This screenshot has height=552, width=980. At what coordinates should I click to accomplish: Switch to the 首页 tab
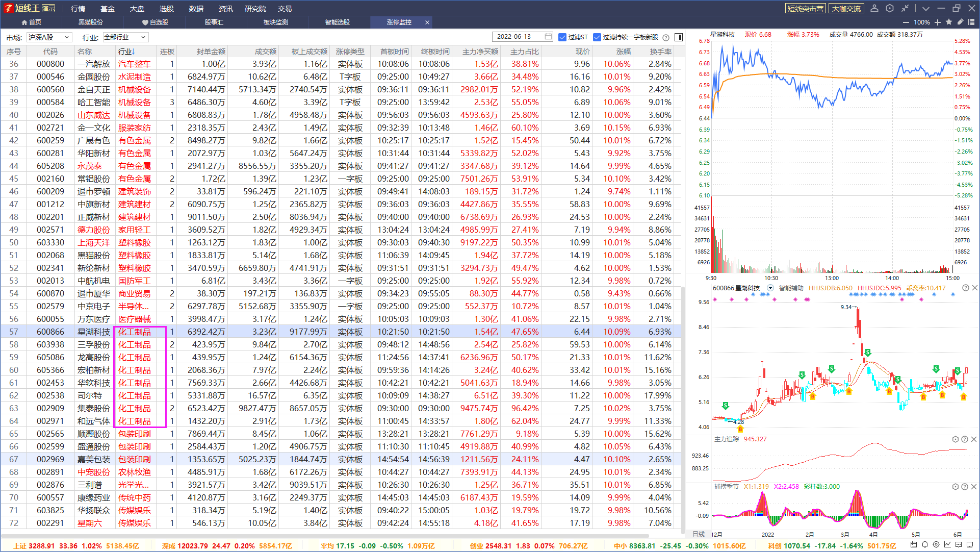pos(31,22)
